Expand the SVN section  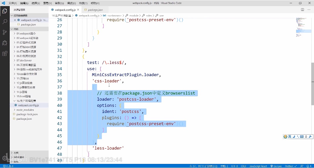(29, 162)
